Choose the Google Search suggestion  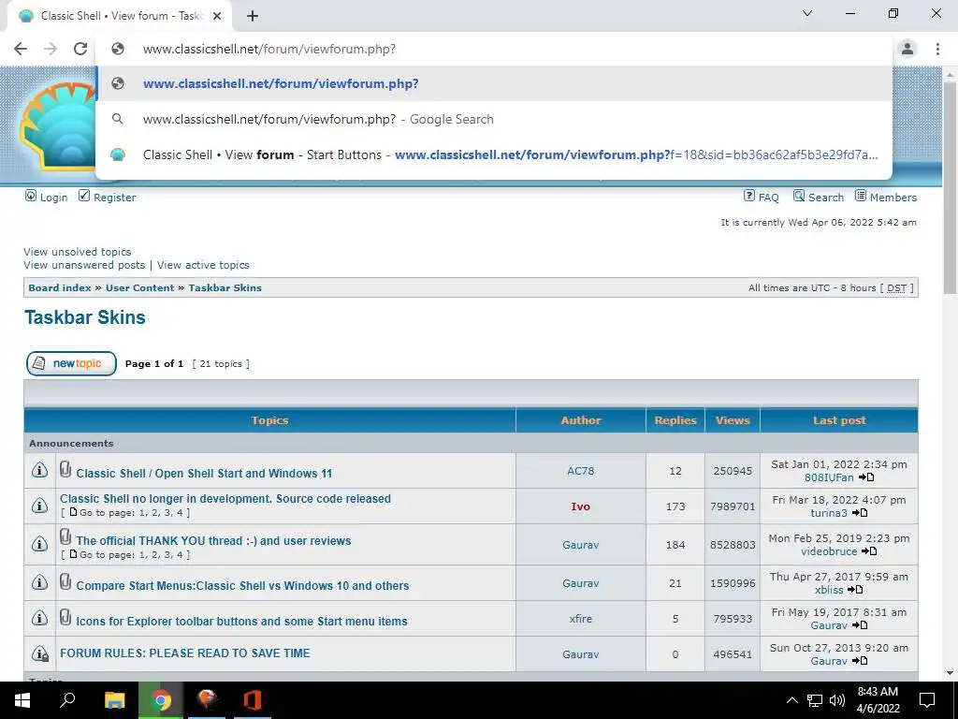(x=494, y=119)
